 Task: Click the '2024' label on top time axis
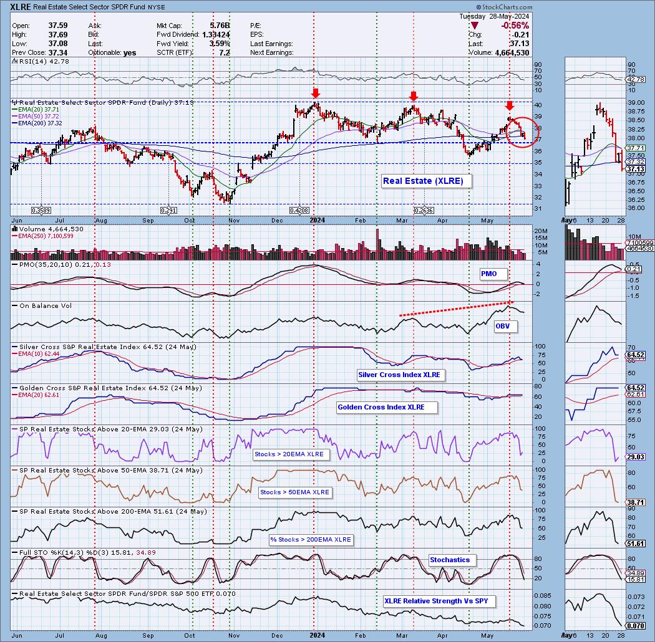318,220
